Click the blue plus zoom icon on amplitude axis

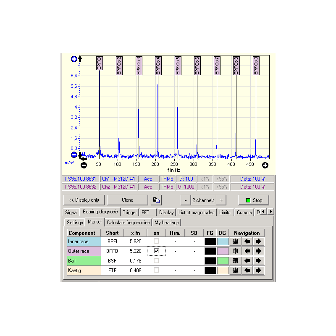[74, 59]
